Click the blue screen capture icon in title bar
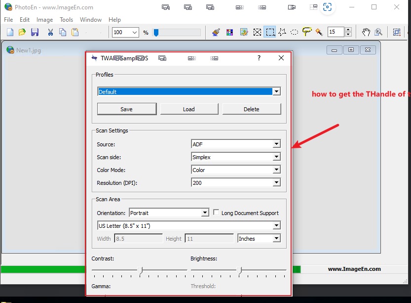This screenshot has width=411, height=303. [328, 7]
